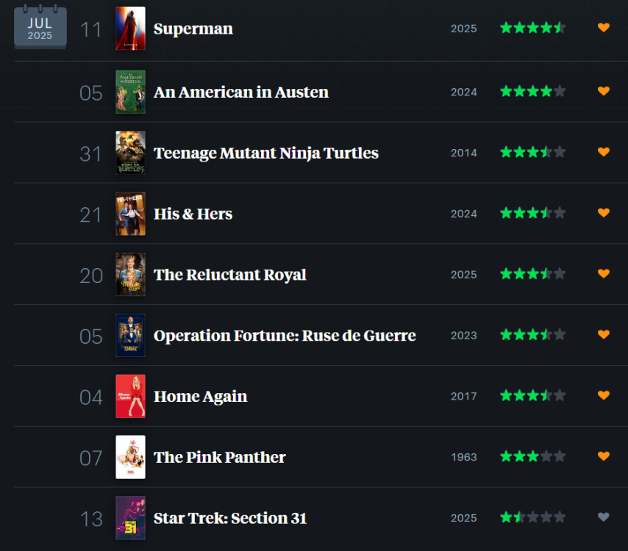
Task: Click the day 11 diary entry link
Action: coord(90,29)
